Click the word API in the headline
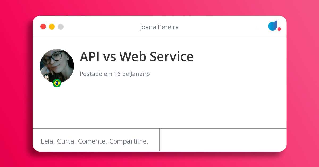 [x=90, y=56]
